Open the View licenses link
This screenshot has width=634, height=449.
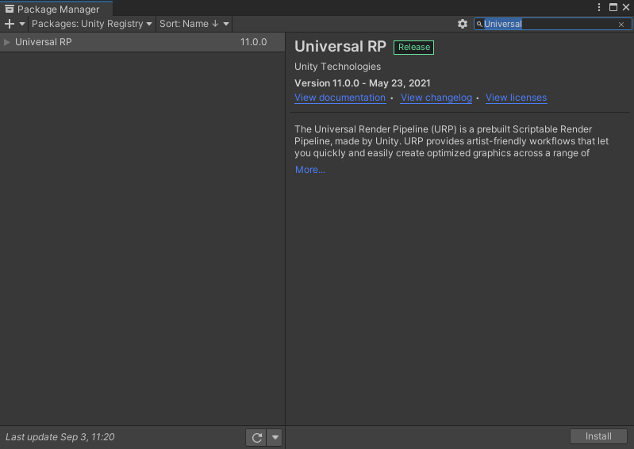517,98
